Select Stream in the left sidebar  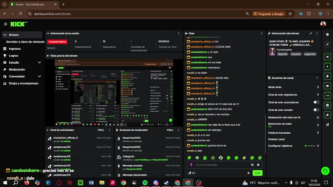click(x=22, y=35)
